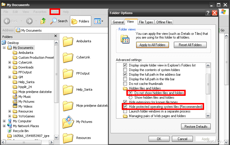Enable Launch folder windows in separate process
This screenshot has width=230, height=145.
[125, 111]
